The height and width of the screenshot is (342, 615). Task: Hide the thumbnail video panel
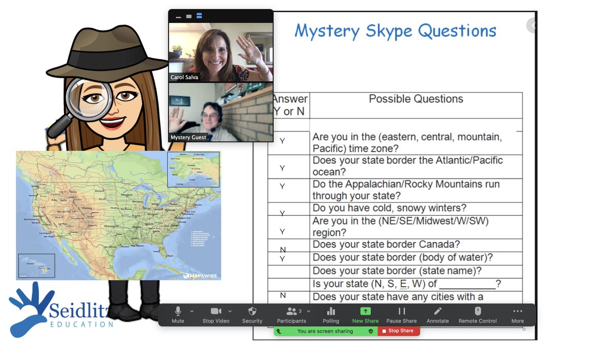pos(178,16)
